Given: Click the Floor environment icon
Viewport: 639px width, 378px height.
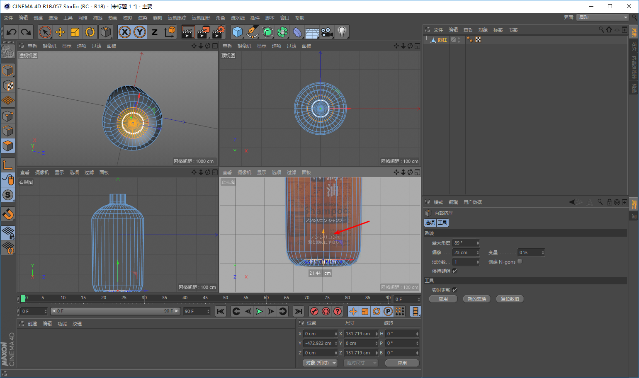Looking at the screenshot, I should click(312, 32).
